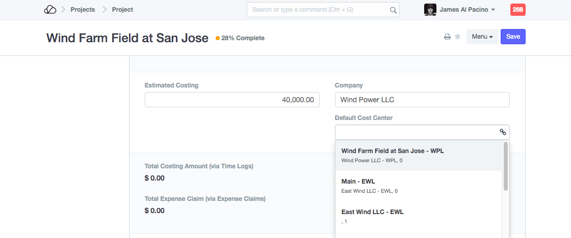The image size is (571, 238).
Task: Open the 268 notifications badge
Action: (517, 10)
